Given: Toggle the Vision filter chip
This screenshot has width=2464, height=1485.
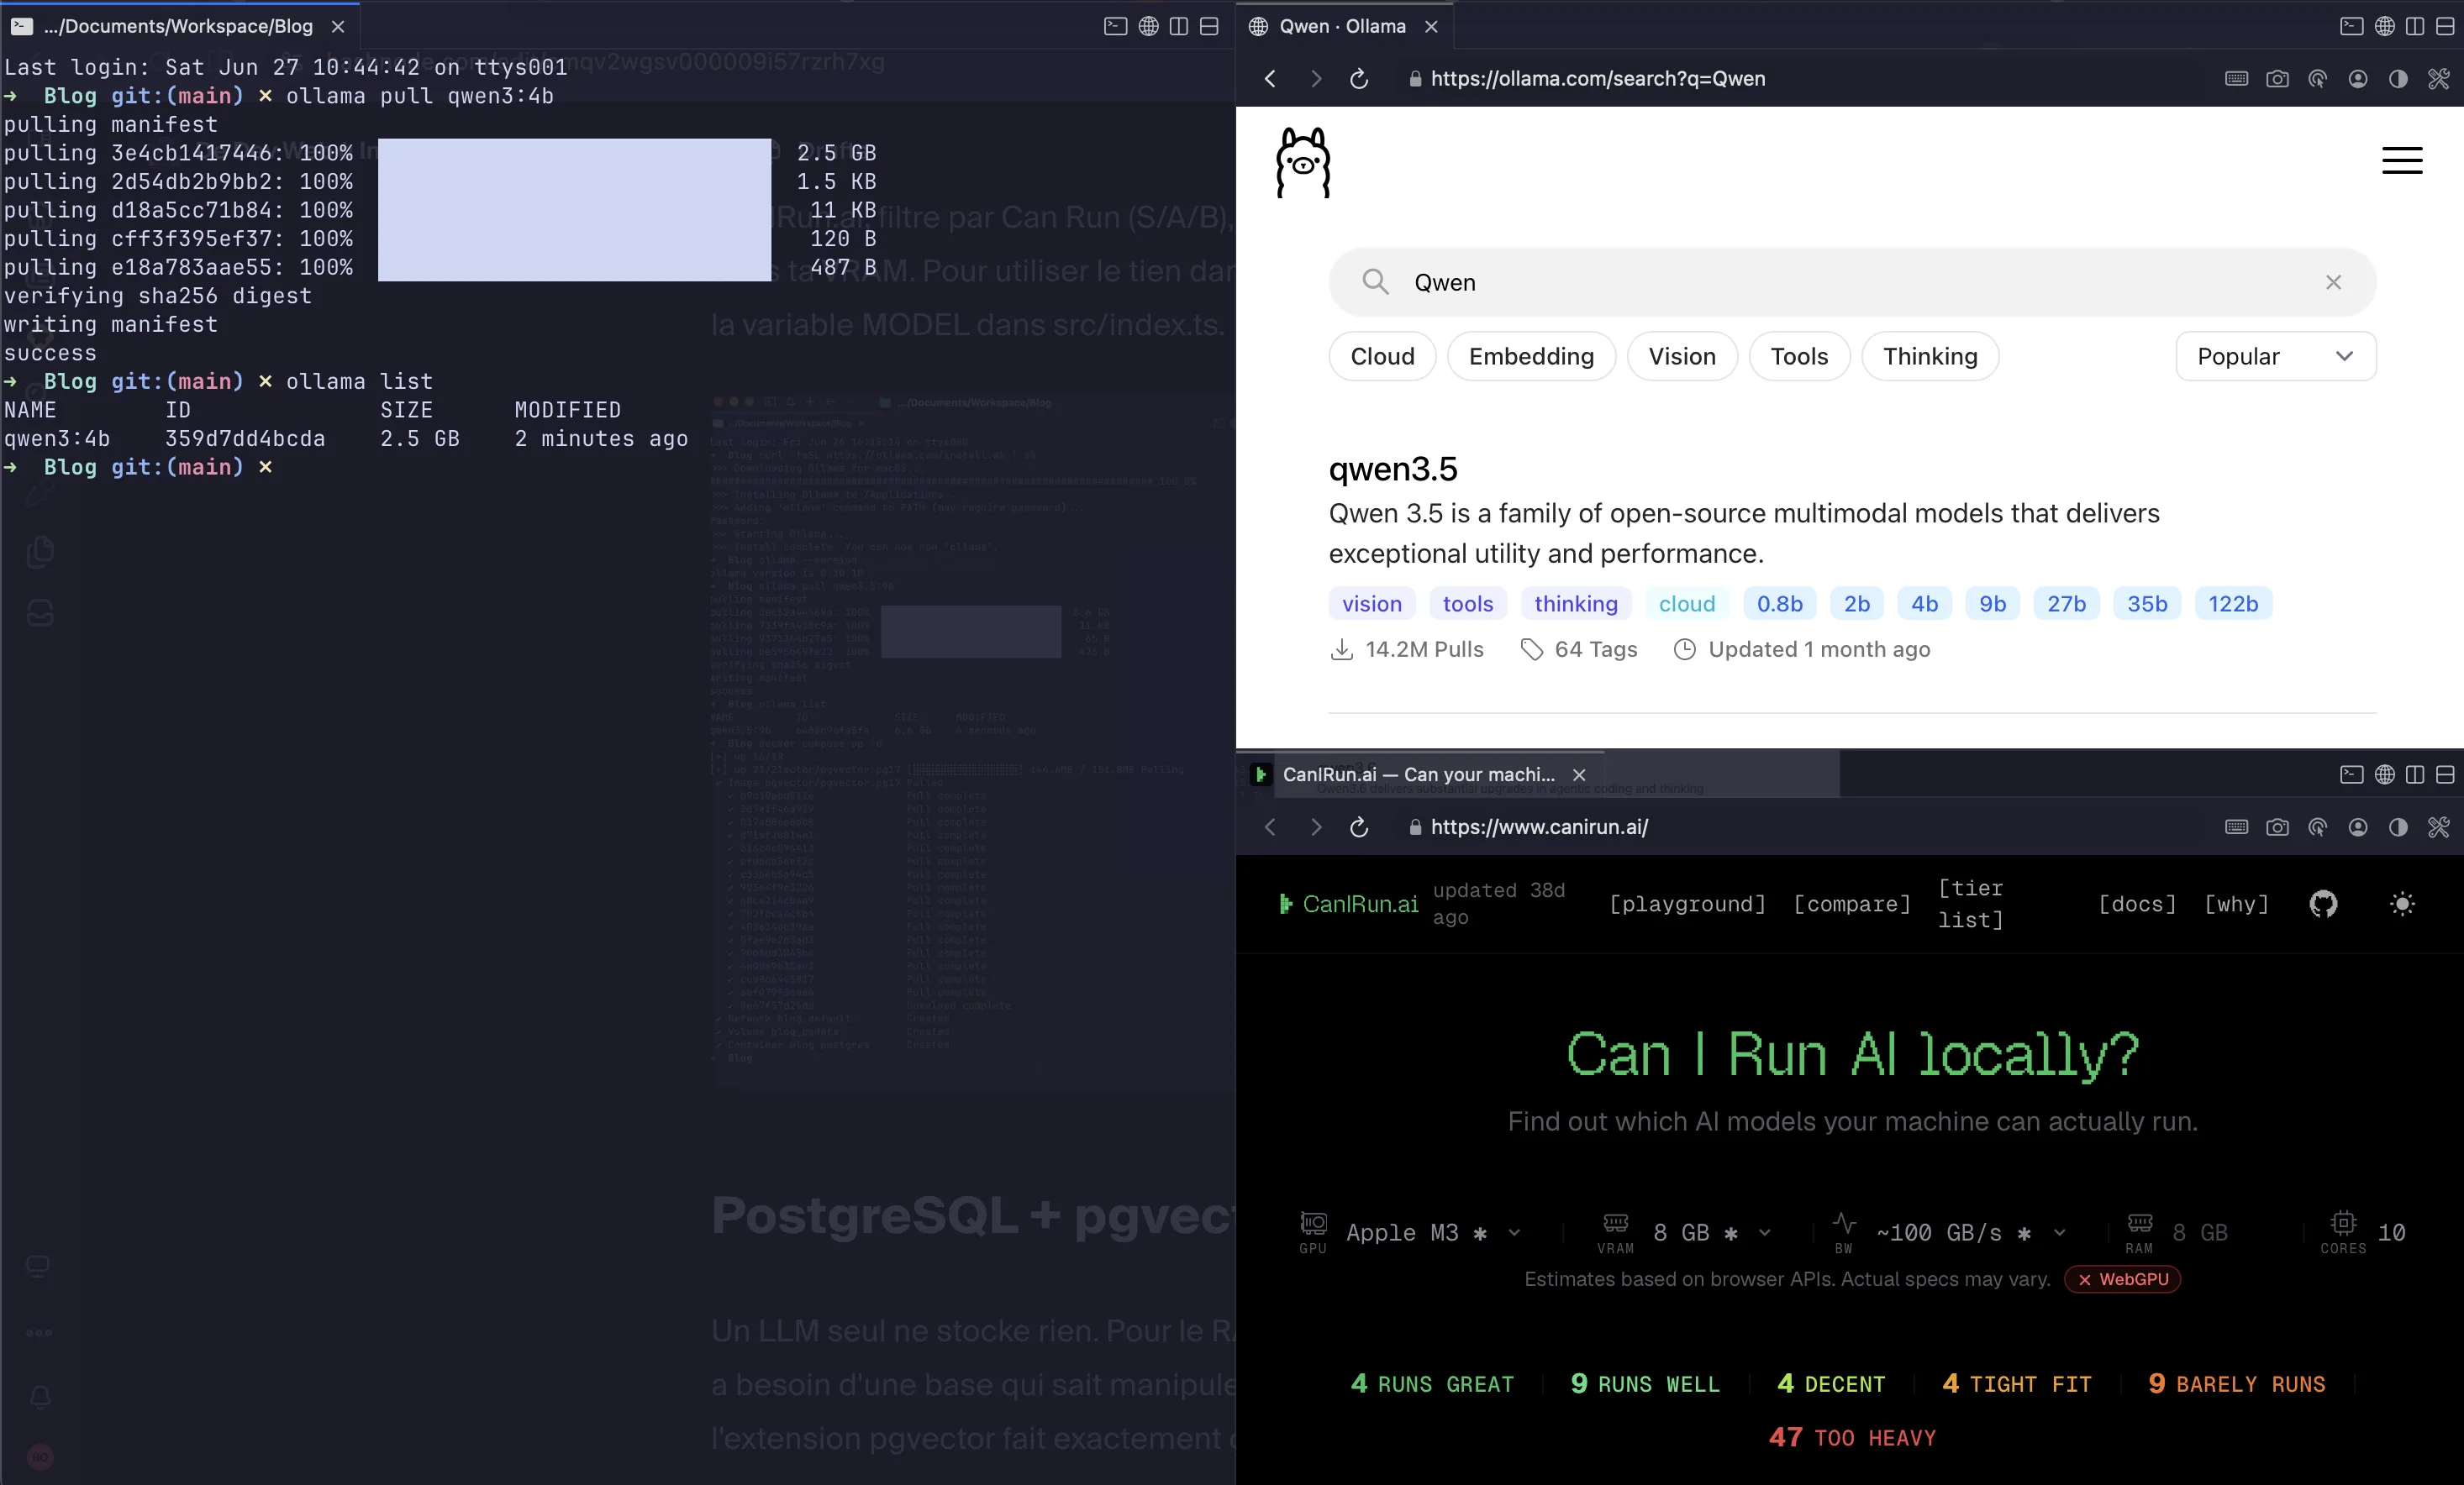Looking at the screenshot, I should (1682, 356).
